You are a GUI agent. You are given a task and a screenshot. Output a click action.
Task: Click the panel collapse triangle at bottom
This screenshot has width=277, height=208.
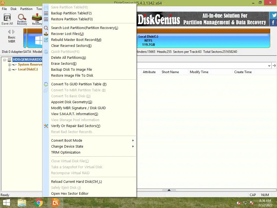[x=169, y=190]
